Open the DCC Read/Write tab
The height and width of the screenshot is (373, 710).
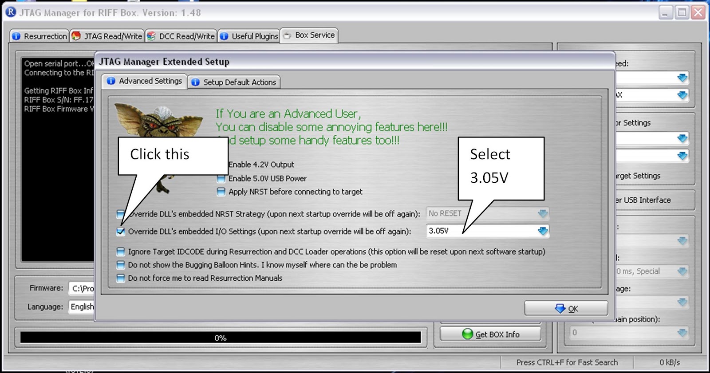click(181, 36)
